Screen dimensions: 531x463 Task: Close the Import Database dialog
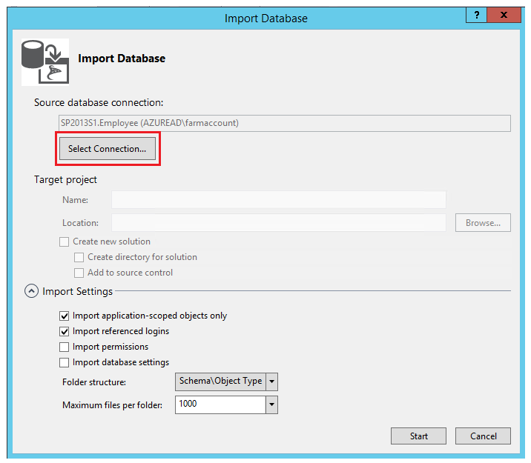(504, 15)
